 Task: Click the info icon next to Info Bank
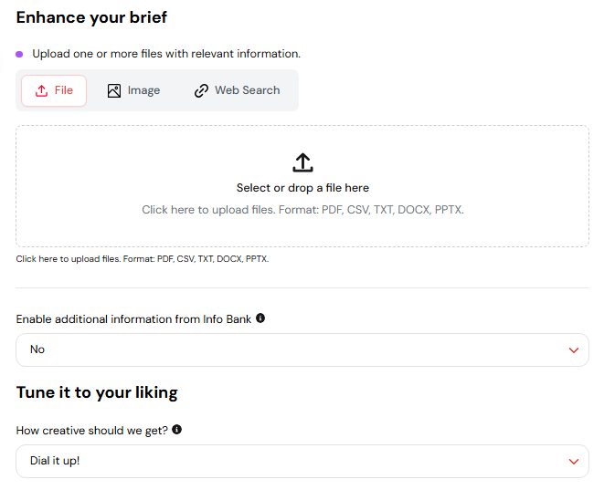(x=260, y=318)
